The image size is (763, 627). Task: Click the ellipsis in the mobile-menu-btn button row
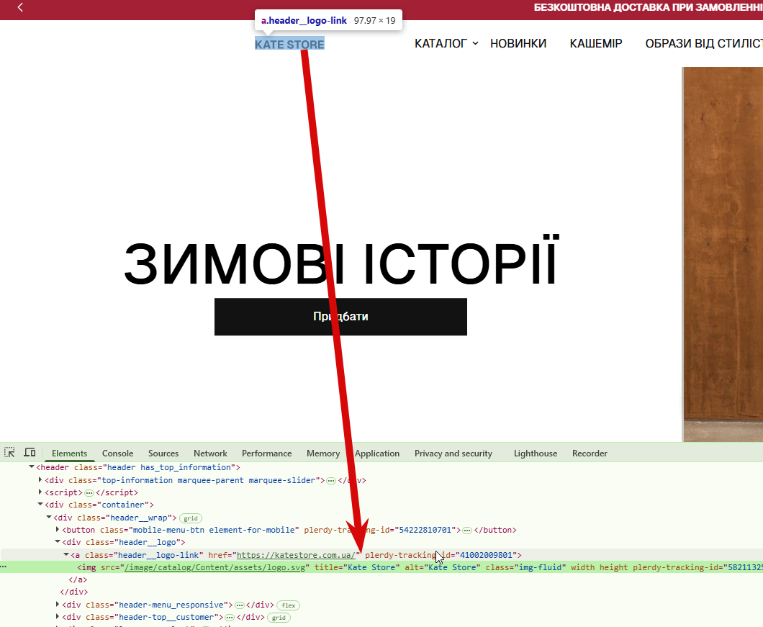tap(466, 530)
